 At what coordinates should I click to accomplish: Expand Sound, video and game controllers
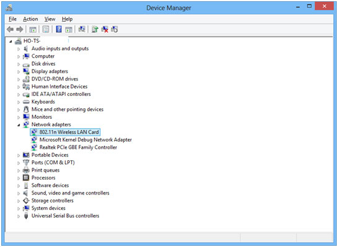point(19,193)
